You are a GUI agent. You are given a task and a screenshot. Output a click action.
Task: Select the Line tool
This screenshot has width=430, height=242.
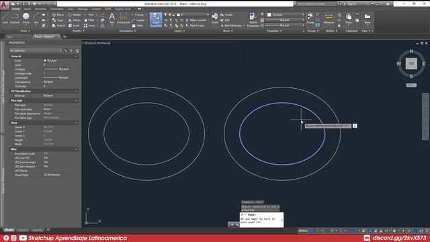tap(5, 18)
